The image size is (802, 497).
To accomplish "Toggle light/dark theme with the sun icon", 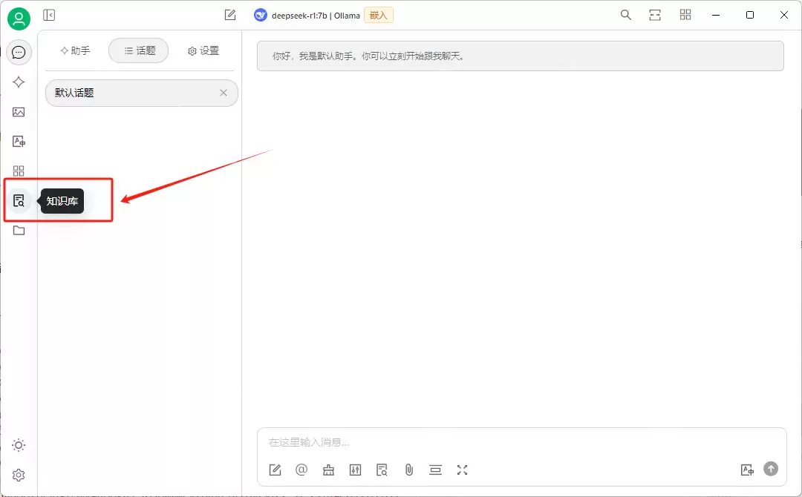I will 19,444.
